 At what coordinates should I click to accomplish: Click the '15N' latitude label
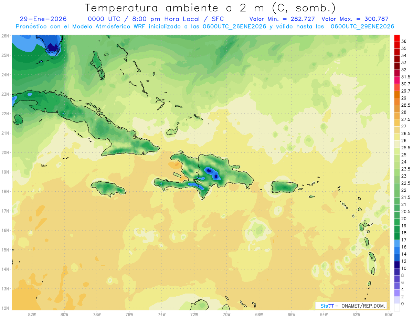[x=5, y=250]
